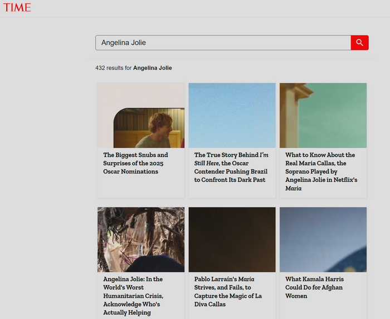The height and width of the screenshot is (319, 390).
Task: Open thumbnail for Humanitarian Crisis article
Action: tap(141, 240)
